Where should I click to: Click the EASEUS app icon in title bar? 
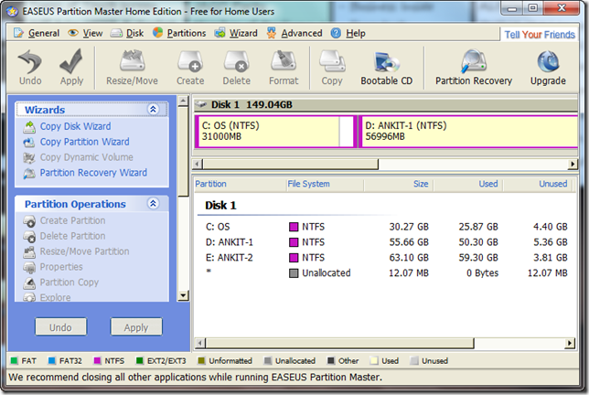pyautogui.click(x=13, y=12)
